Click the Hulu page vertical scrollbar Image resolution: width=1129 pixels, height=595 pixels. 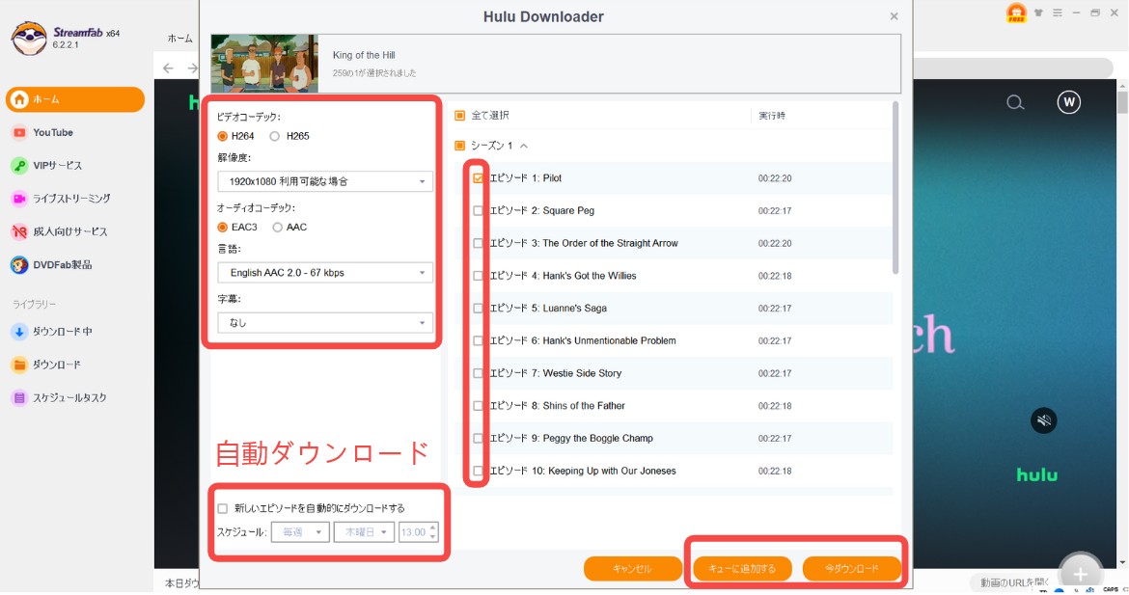pos(1122,103)
